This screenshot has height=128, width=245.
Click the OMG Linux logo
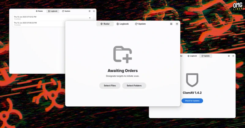(238, 6)
